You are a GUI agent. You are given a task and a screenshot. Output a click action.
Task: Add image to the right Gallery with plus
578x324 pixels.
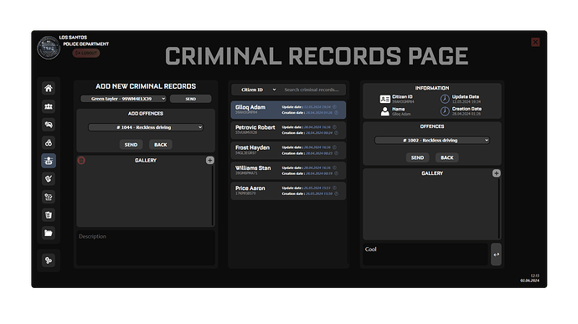[x=496, y=172]
